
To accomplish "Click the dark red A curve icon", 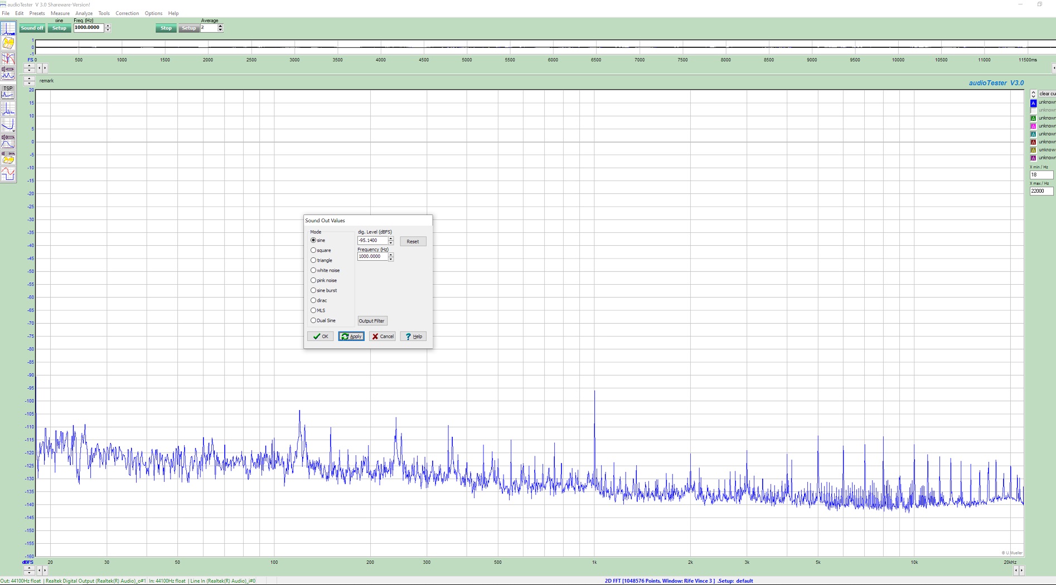I will [1033, 142].
